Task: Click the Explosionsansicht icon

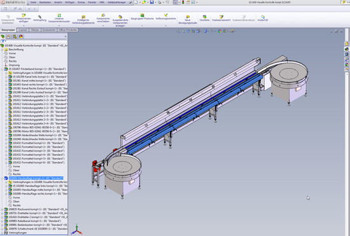Action: (x=221, y=17)
